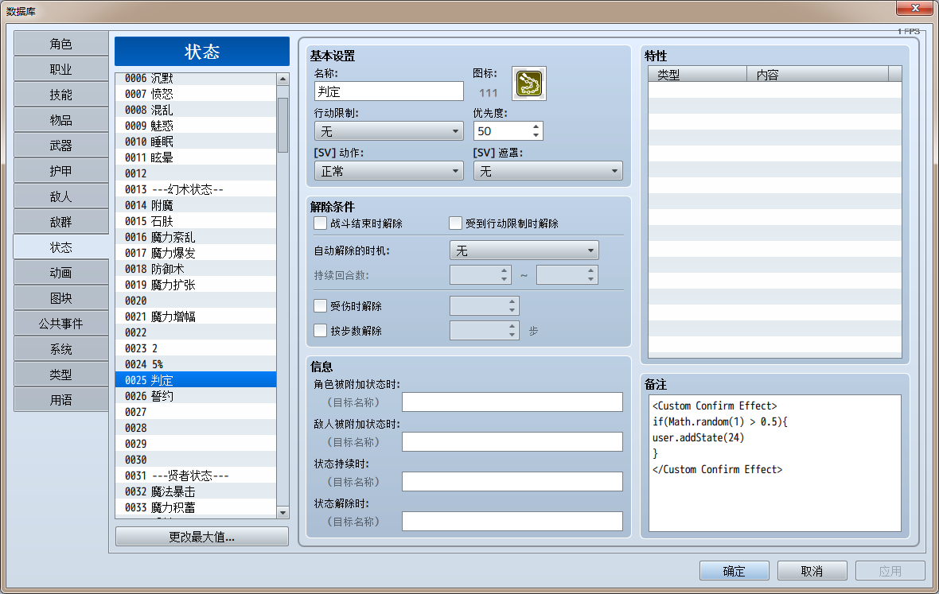Select state 0014 附魔
Viewport: 939px width, 594px height.
[196, 205]
